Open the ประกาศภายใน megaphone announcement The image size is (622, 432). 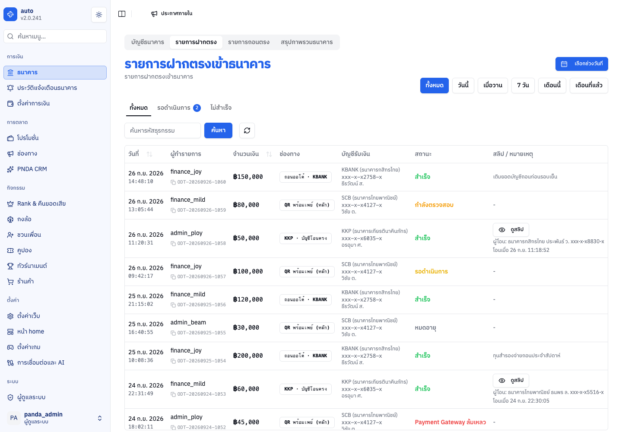171,14
